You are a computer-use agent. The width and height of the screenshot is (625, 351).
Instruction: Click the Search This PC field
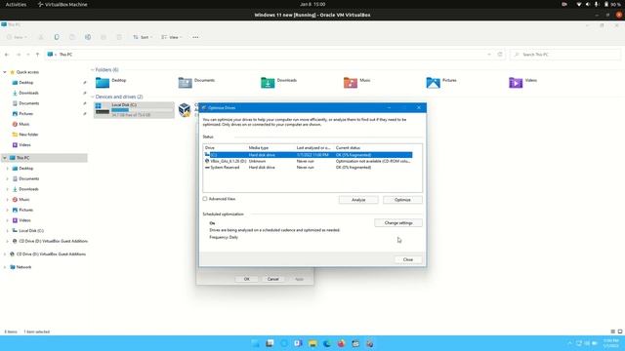[565, 55]
